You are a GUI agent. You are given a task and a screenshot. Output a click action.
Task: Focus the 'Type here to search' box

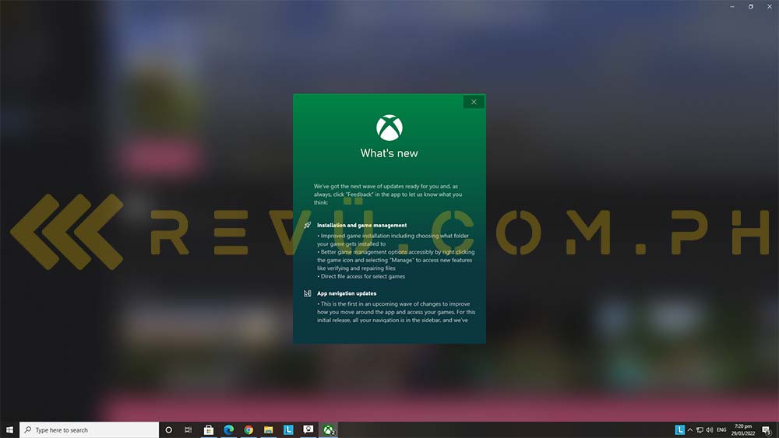pyautogui.click(x=90, y=429)
